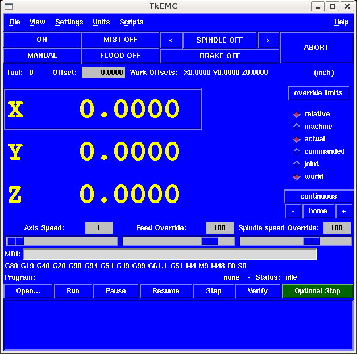Click the Feed Override slider handle
Screen dimensions: 357x354
pyautogui.click(x=210, y=241)
